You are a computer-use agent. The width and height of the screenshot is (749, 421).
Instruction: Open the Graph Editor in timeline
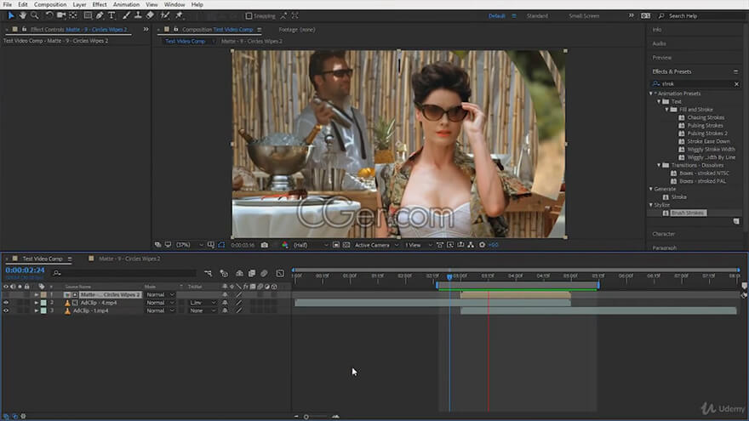(280, 273)
